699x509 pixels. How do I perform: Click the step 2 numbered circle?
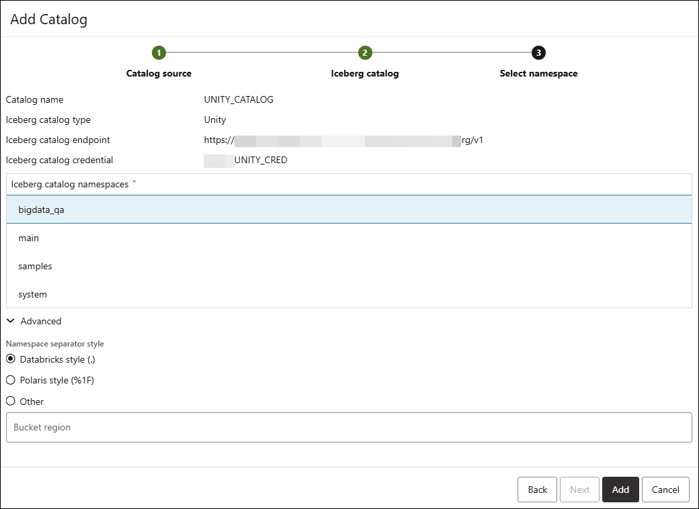(364, 53)
